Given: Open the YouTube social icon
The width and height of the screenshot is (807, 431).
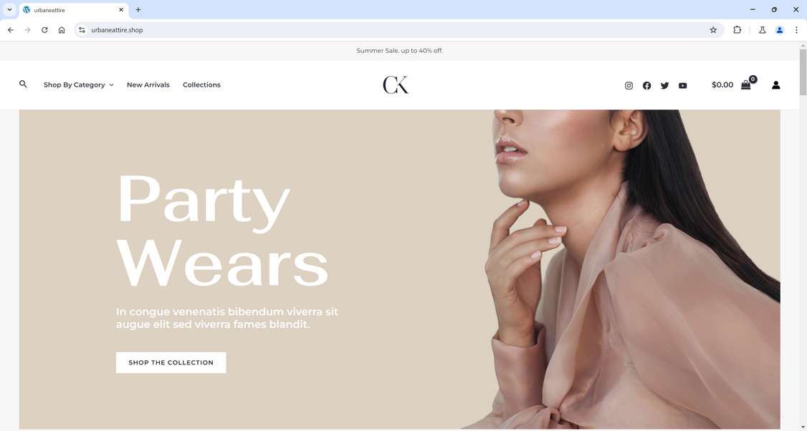Looking at the screenshot, I should pos(682,85).
